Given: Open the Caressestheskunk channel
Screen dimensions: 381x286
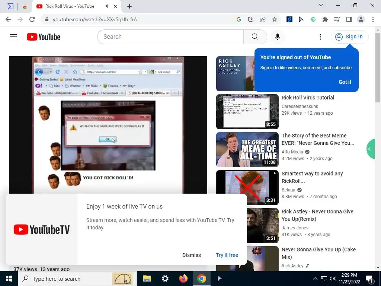Looking at the screenshot, I should click(x=300, y=106).
